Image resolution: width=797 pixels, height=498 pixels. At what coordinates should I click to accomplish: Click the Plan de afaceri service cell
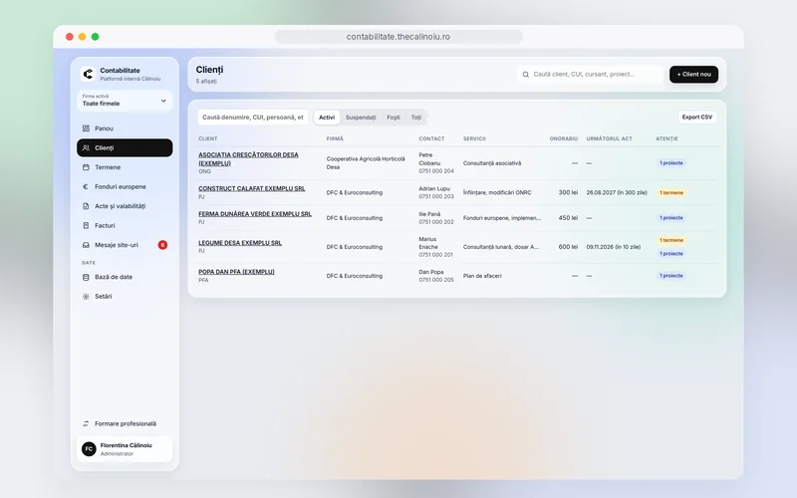click(482, 276)
